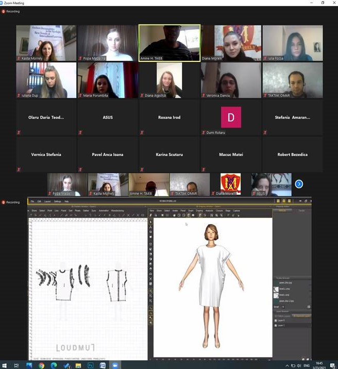Click Olaru Daria's muted microphone icon
The width and height of the screenshot is (338, 369).
click(x=19, y=132)
